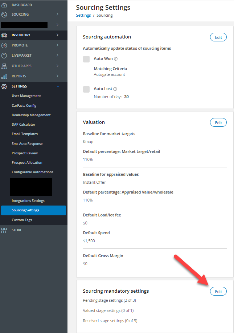Image resolution: width=234 pixels, height=333 pixels.
Task: Click the Reports bar chart icon
Action: click(4, 76)
